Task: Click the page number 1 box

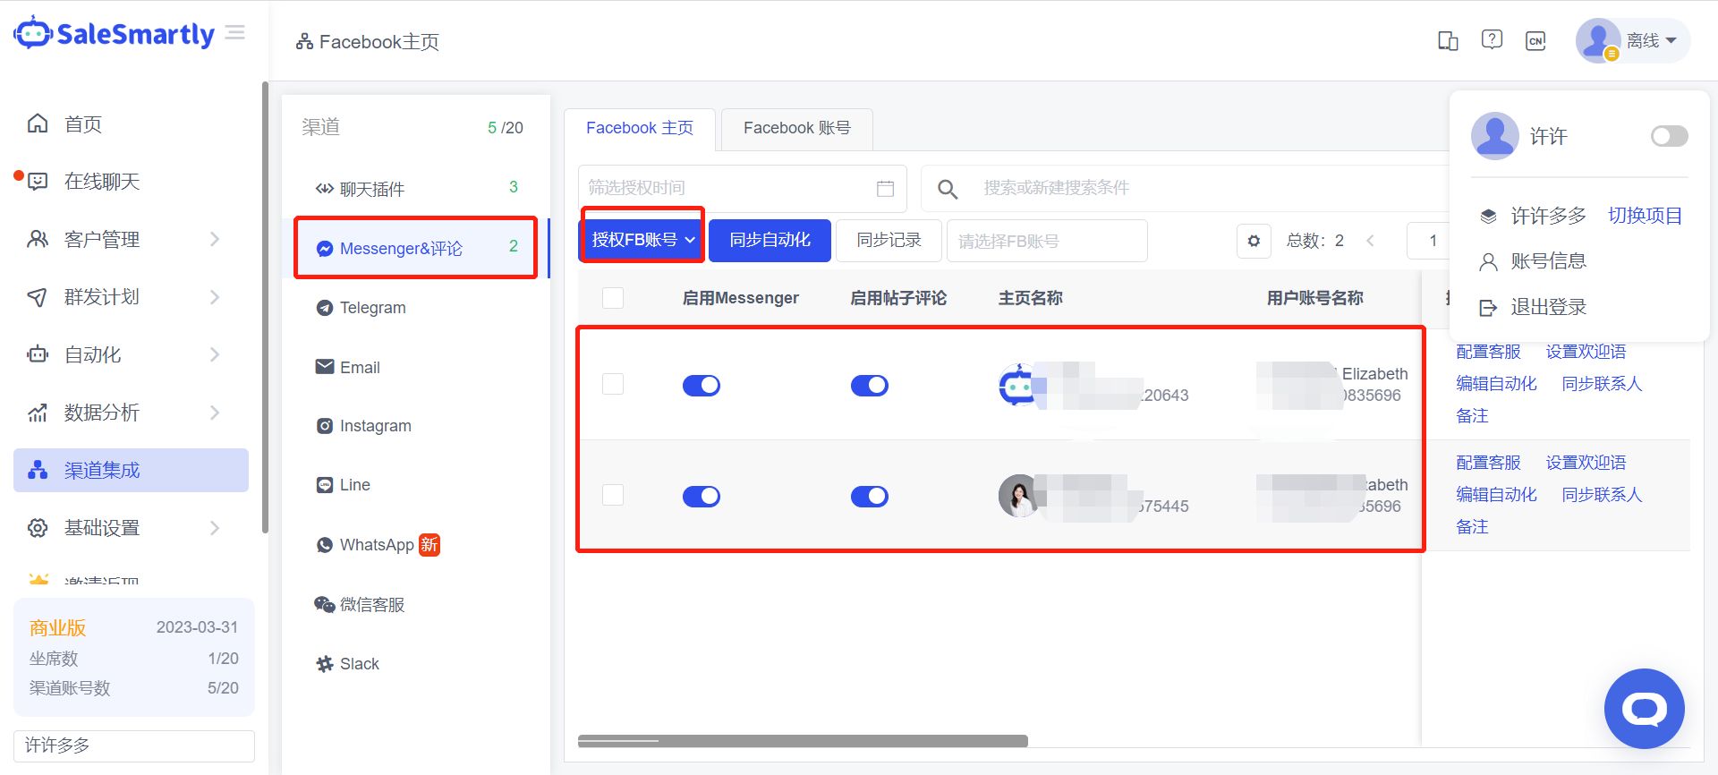Action: point(1430,241)
